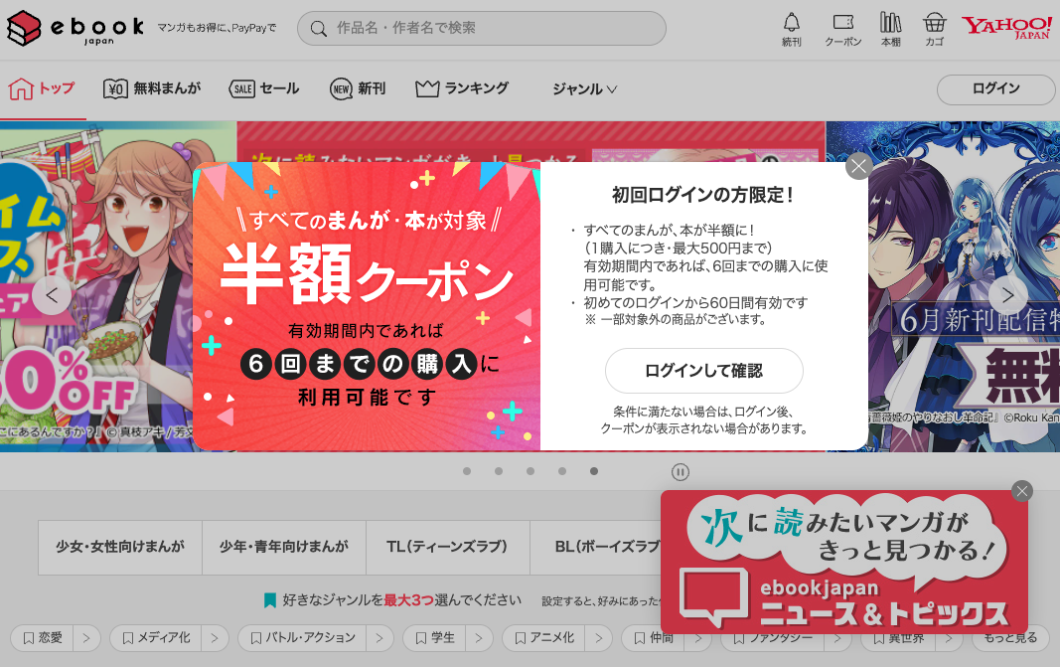
Task: Open the 学生 genre arrow
Action: tap(479, 638)
